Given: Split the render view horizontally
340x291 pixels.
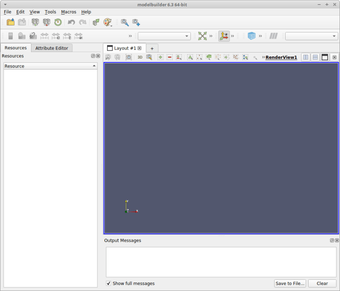Looking at the screenshot, I should tap(305, 57).
